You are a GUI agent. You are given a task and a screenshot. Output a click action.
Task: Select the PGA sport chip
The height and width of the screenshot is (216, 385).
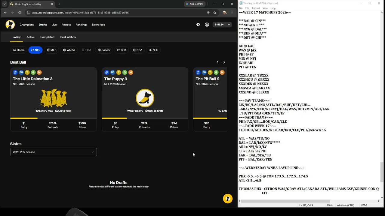86,50
